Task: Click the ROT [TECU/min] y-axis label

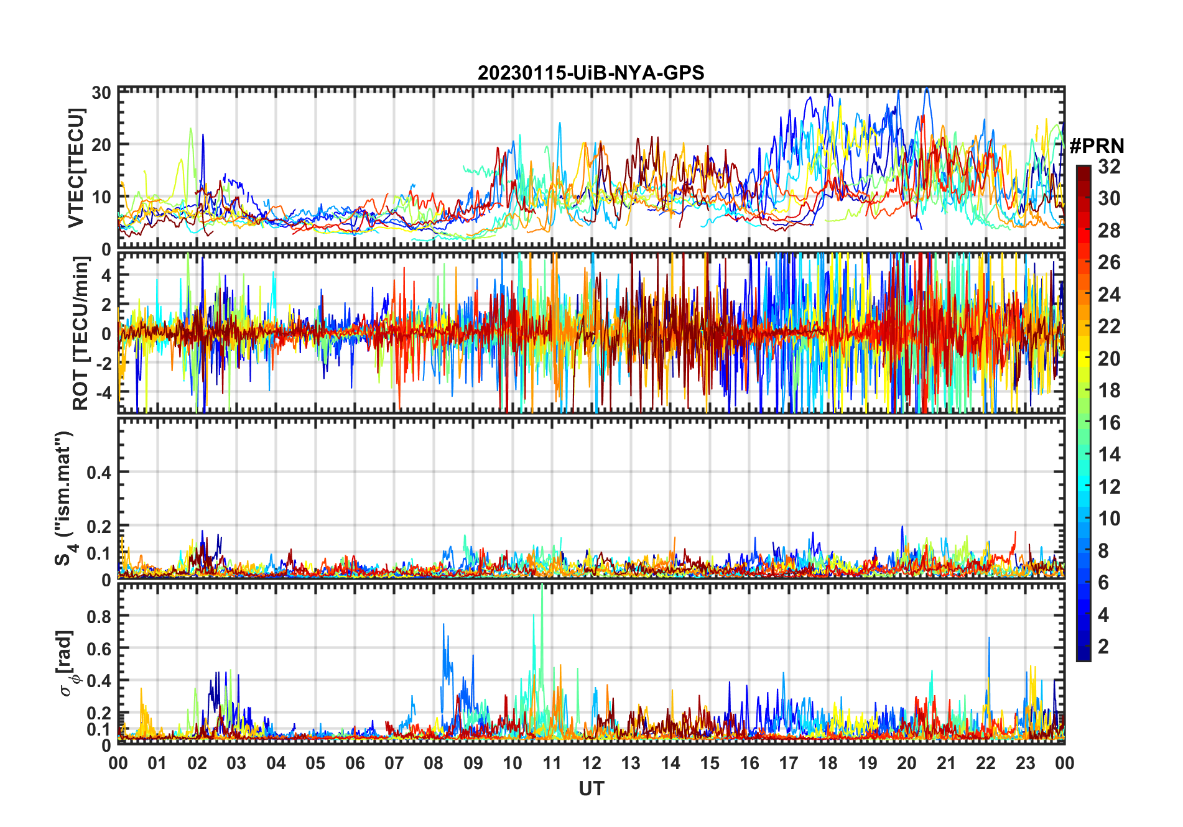Action: point(81,333)
